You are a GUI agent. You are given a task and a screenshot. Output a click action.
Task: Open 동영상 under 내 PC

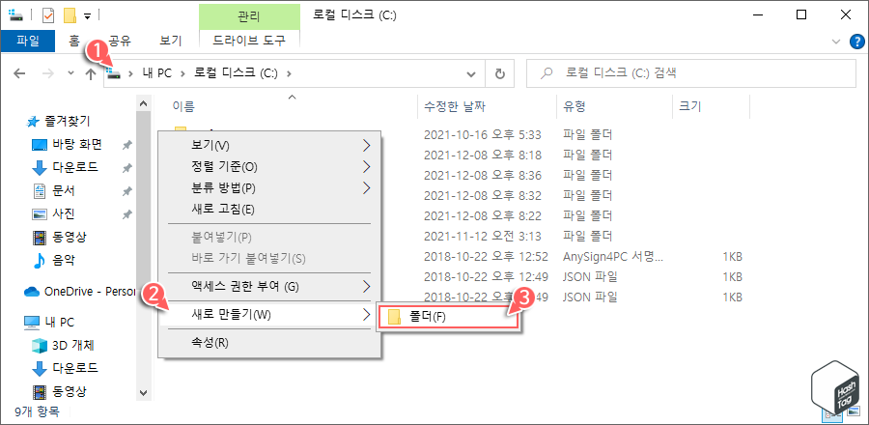(69, 392)
